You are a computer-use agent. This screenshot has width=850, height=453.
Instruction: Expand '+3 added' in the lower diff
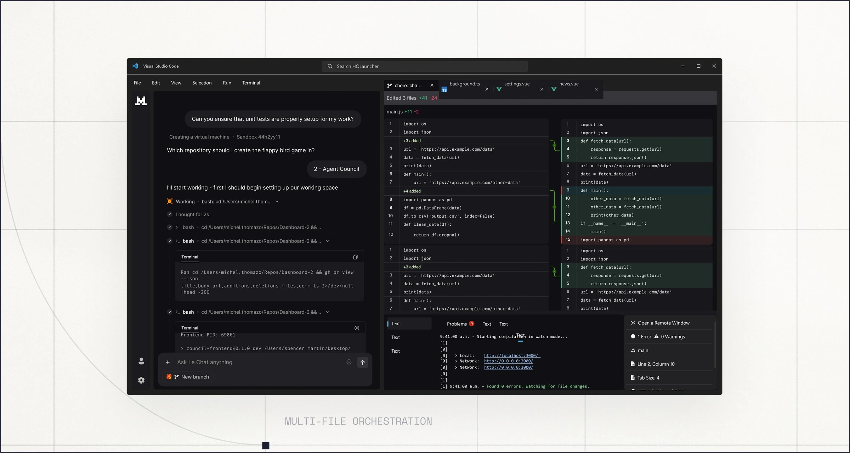(x=412, y=267)
